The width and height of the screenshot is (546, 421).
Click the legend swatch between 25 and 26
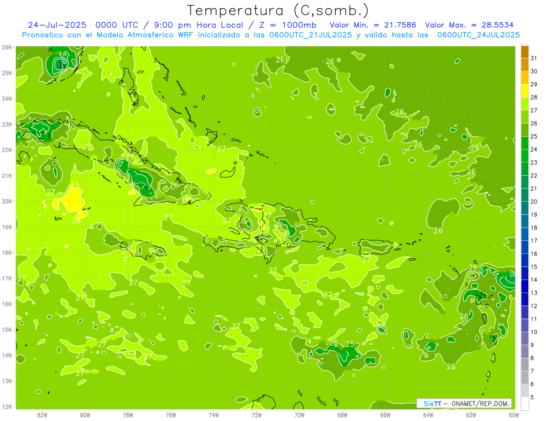525,129
